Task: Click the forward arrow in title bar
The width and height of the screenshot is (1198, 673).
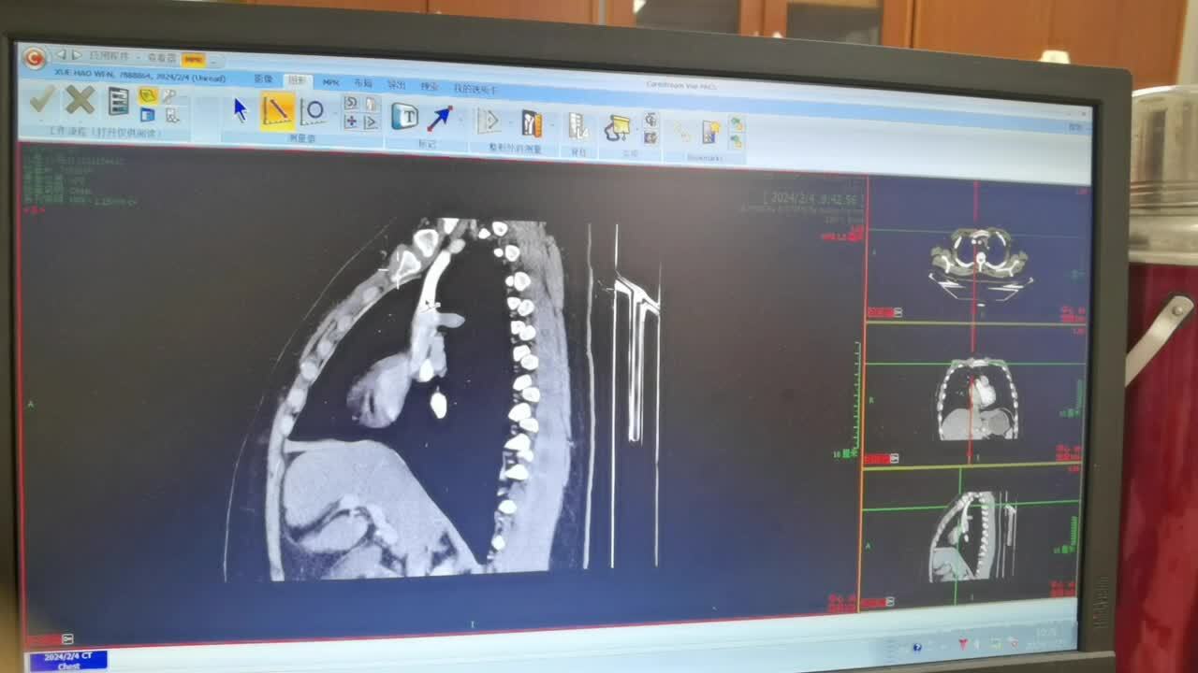Action: coord(77,56)
